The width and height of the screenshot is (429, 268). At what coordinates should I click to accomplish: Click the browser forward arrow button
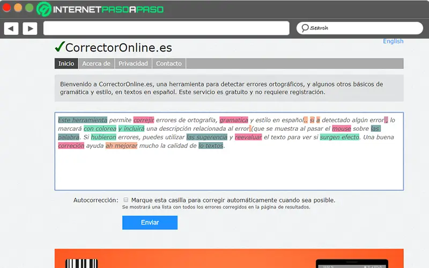click(x=30, y=28)
